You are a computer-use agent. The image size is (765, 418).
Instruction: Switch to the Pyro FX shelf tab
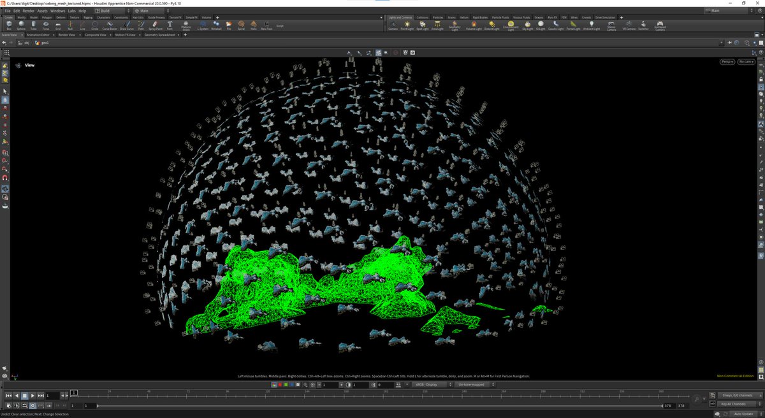pyautogui.click(x=552, y=17)
